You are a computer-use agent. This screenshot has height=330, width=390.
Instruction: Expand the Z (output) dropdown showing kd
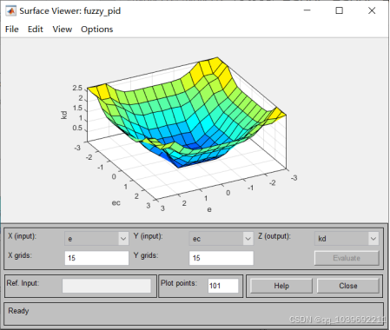pos(347,239)
